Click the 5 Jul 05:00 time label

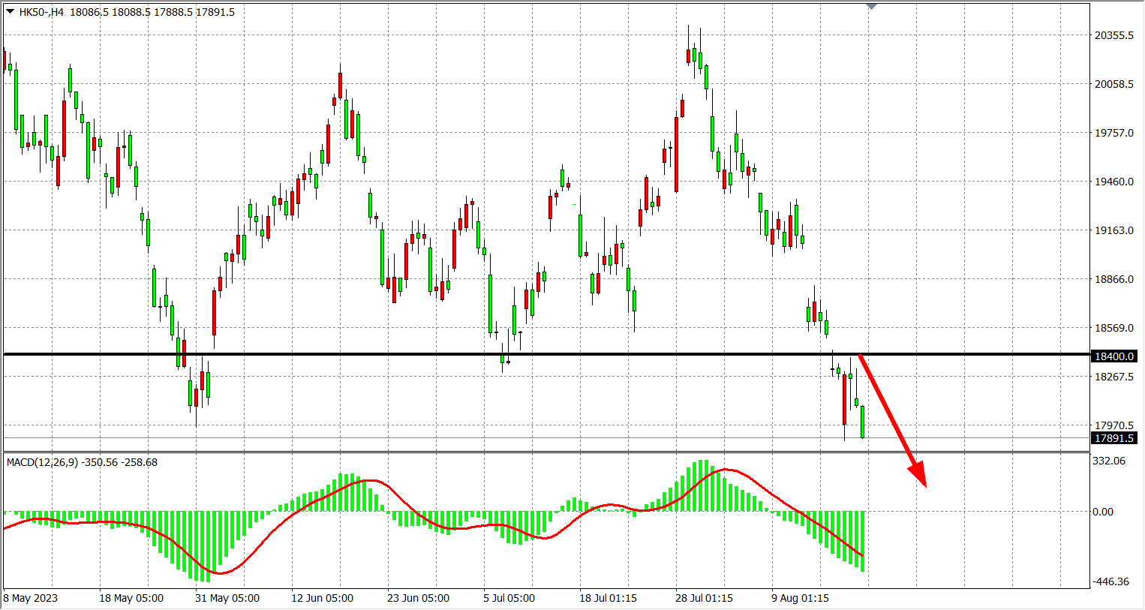[509, 598]
